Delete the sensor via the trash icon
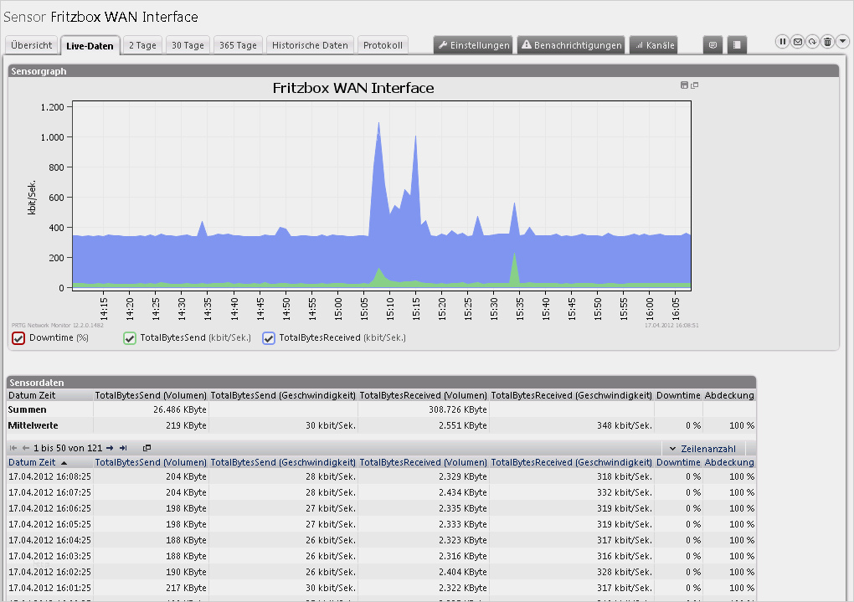Image resolution: width=854 pixels, height=602 pixels. coord(827,41)
